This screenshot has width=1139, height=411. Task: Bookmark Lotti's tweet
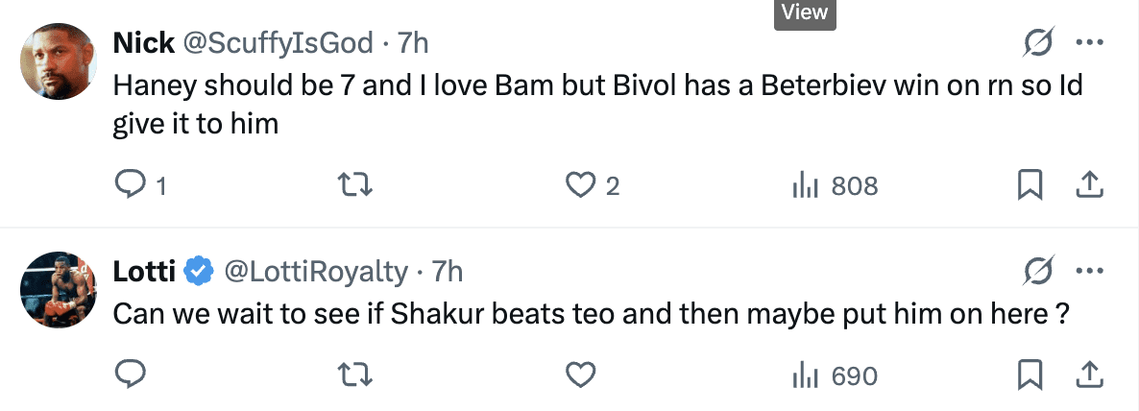(x=1030, y=375)
